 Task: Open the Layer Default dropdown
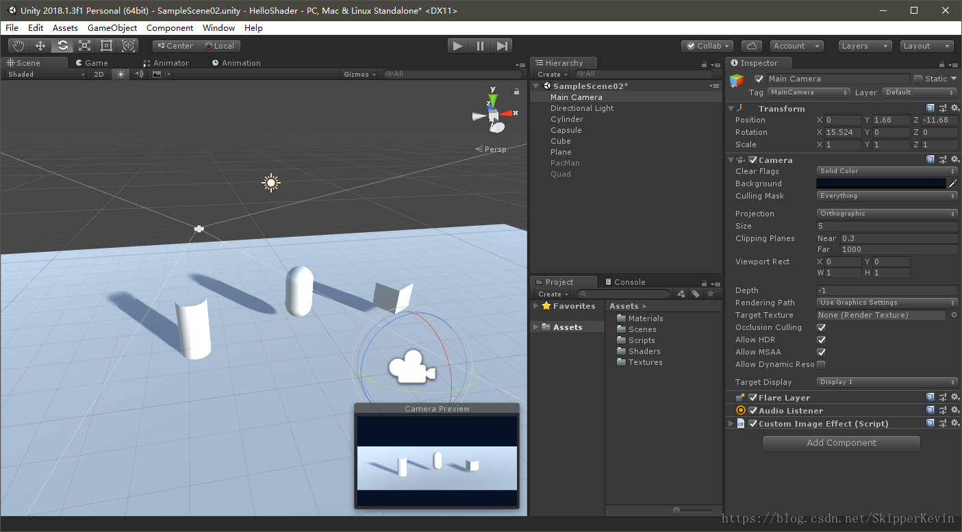(920, 92)
